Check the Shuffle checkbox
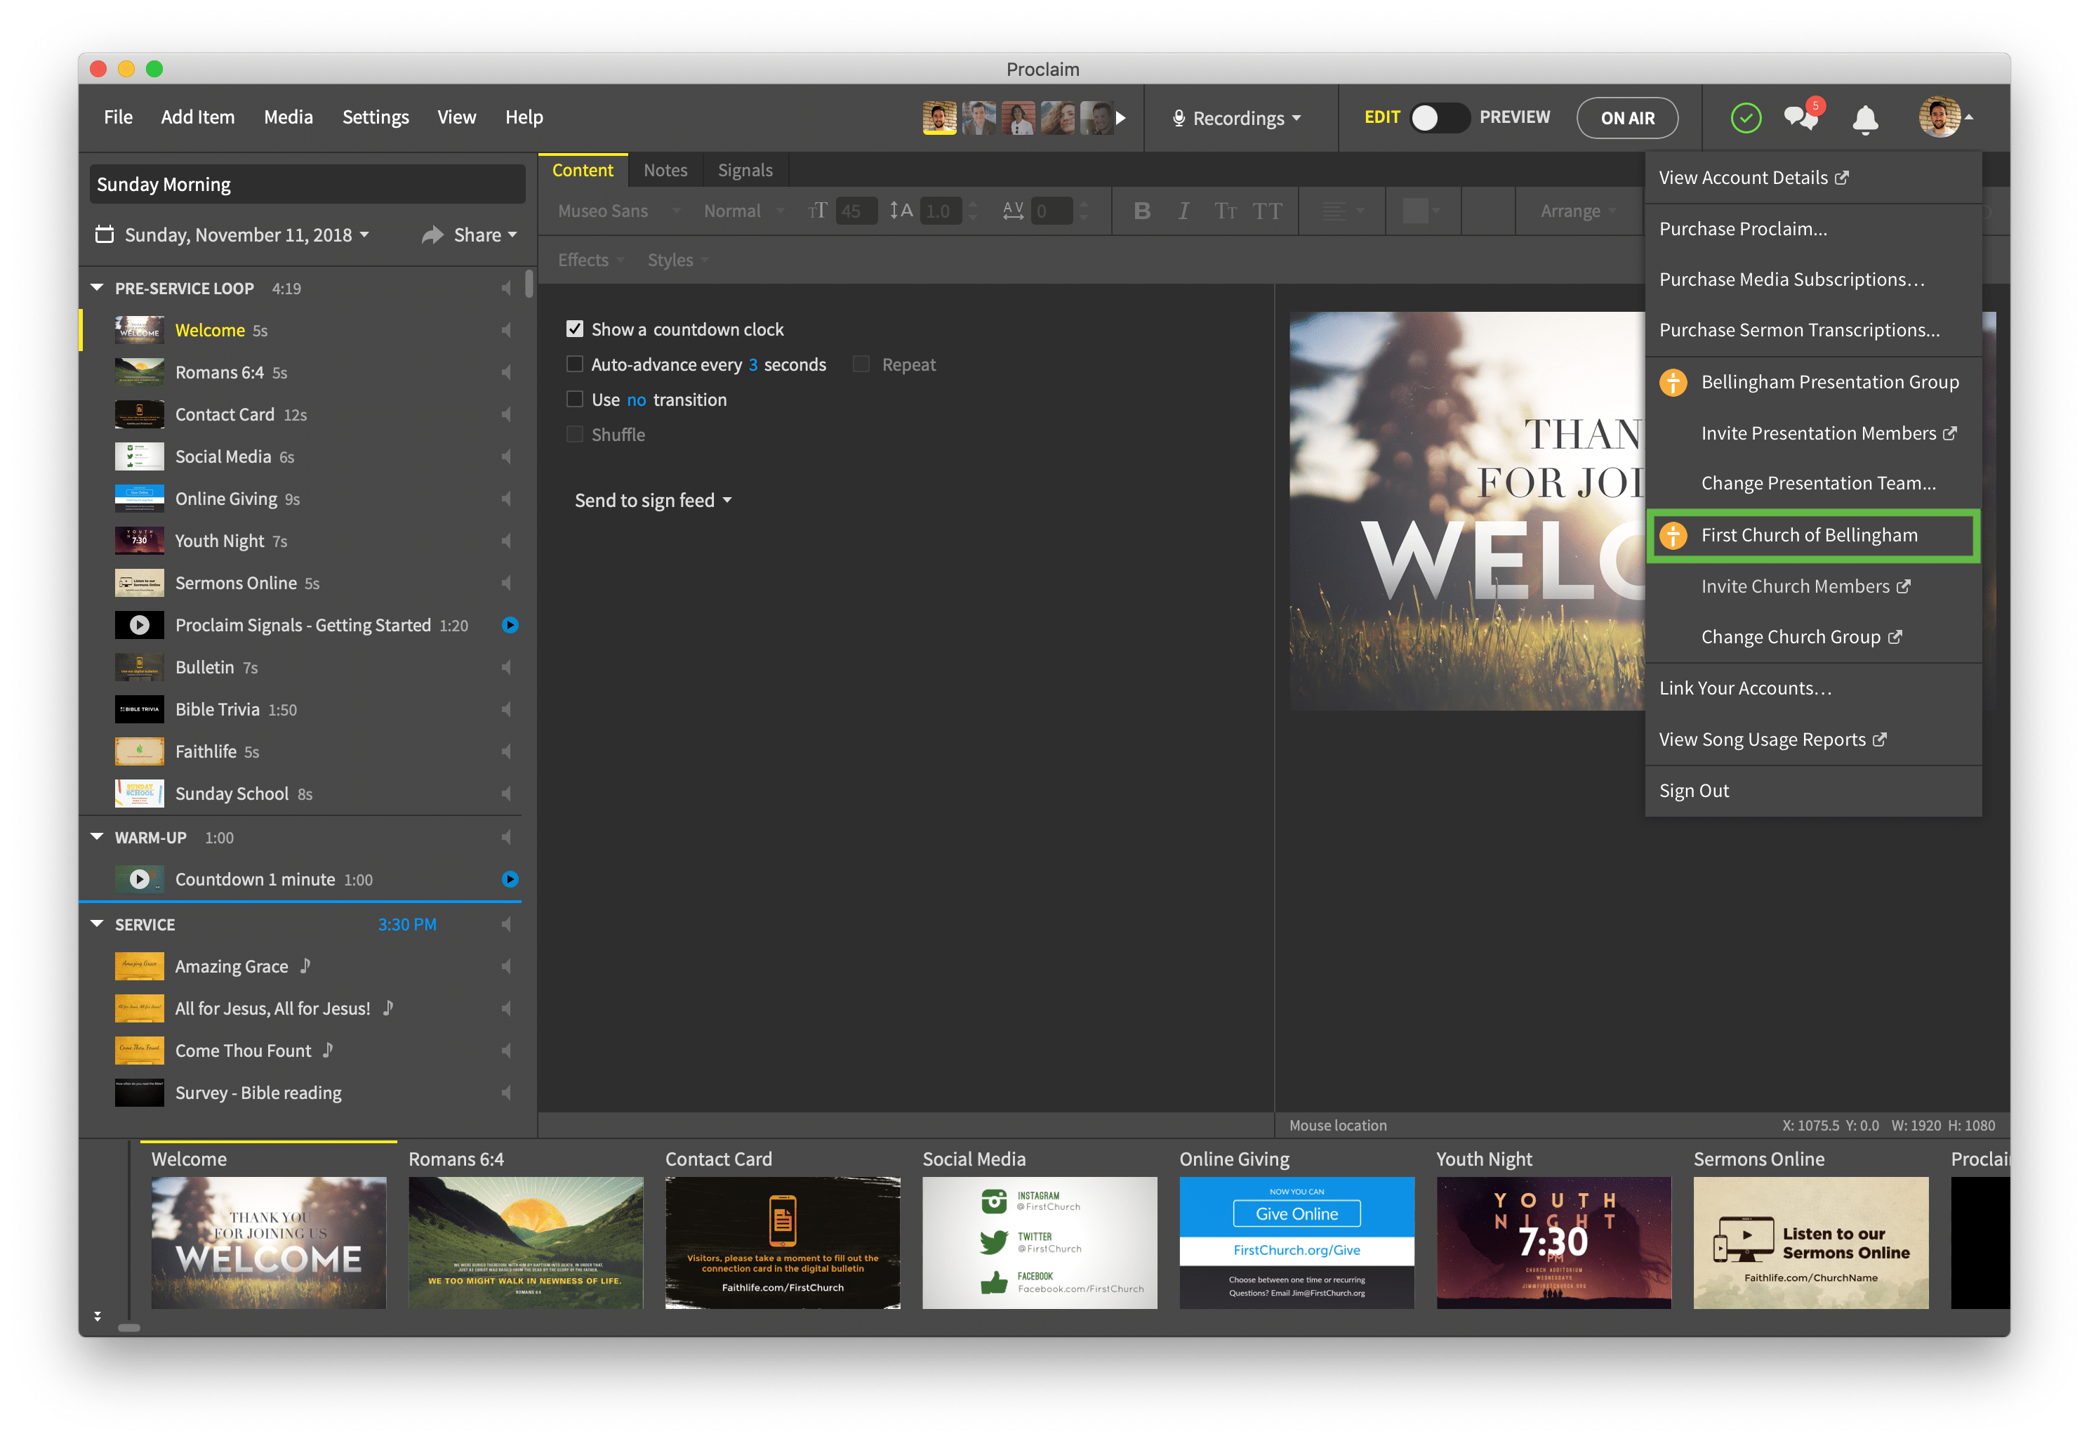The height and width of the screenshot is (1441, 2089). 574,434
